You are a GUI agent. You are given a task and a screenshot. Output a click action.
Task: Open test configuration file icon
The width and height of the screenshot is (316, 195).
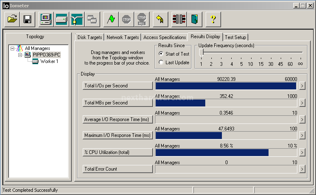point(12,19)
